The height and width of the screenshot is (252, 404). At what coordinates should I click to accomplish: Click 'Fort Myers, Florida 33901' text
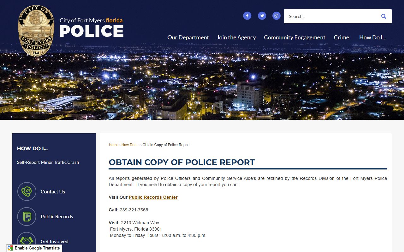click(x=136, y=229)
